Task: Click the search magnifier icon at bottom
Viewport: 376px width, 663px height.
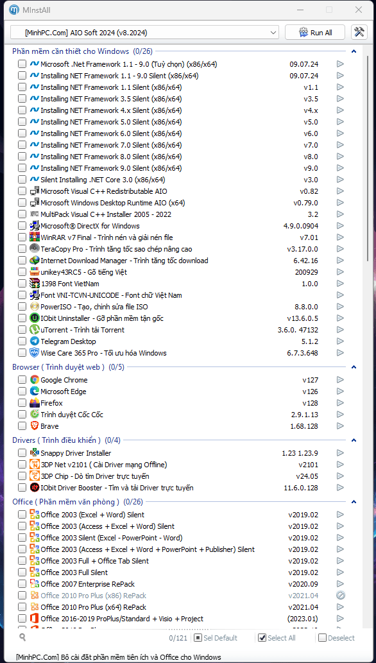Action: pos(22,637)
